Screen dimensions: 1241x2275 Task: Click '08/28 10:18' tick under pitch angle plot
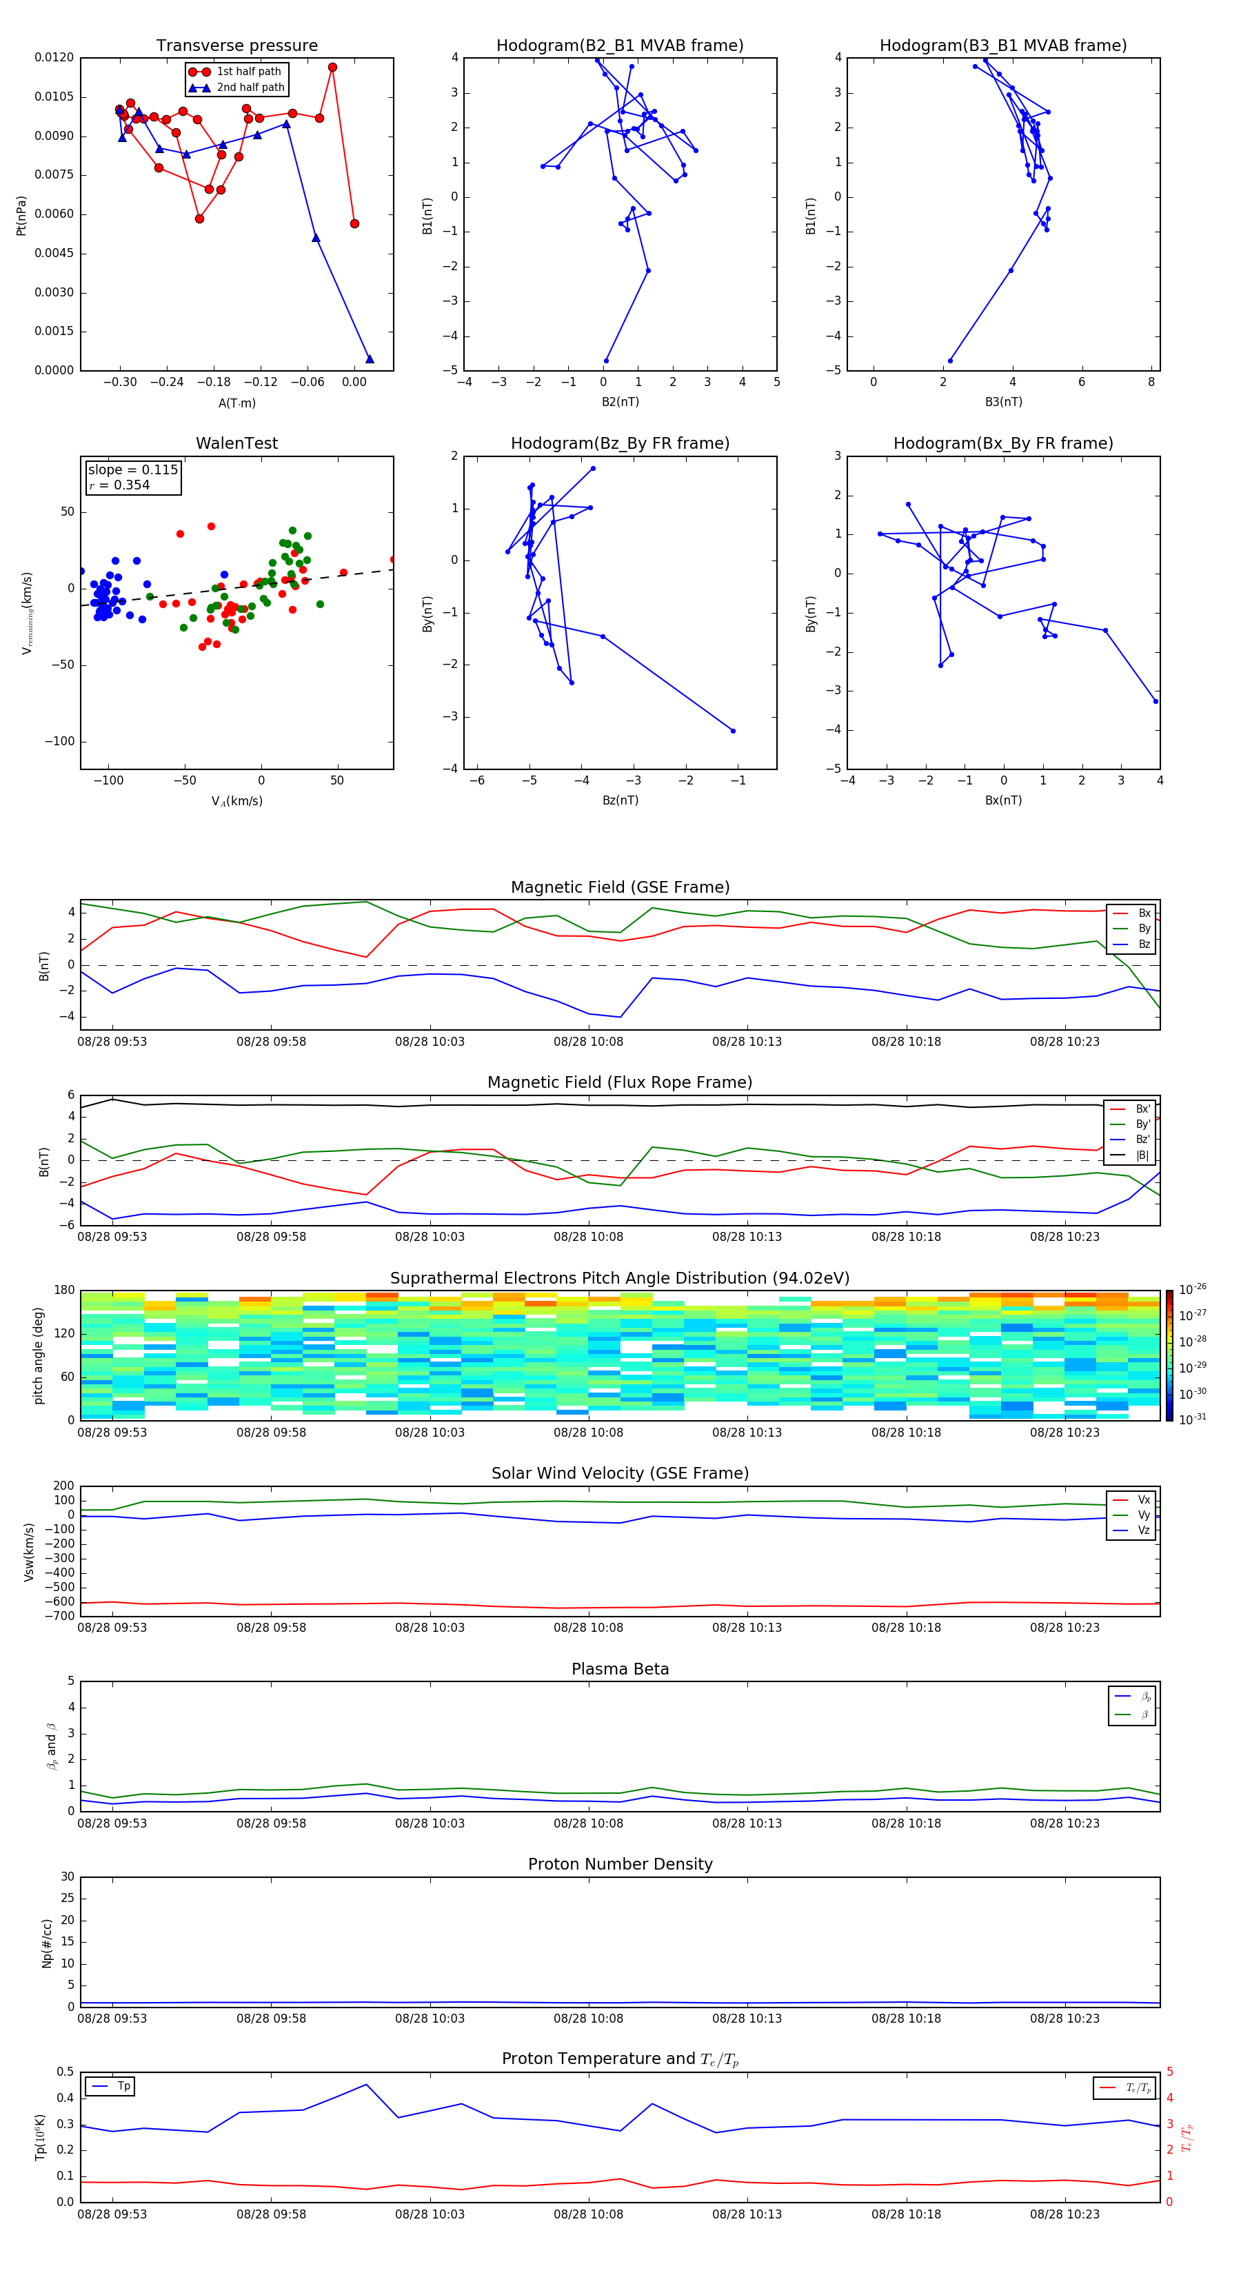click(x=906, y=1433)
